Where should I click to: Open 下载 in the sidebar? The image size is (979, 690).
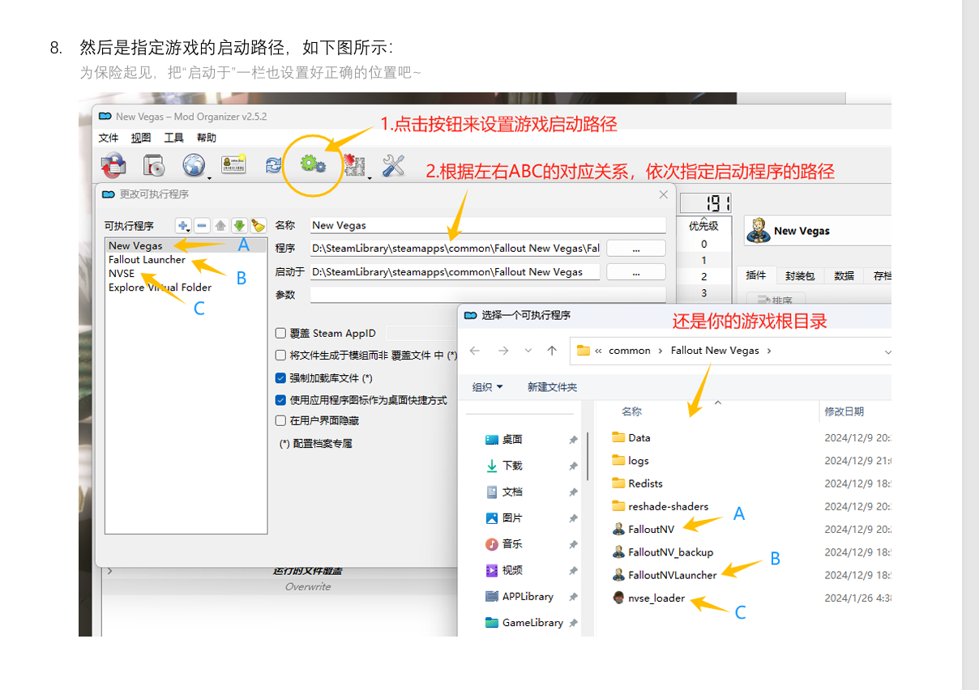tap(512, 466)
